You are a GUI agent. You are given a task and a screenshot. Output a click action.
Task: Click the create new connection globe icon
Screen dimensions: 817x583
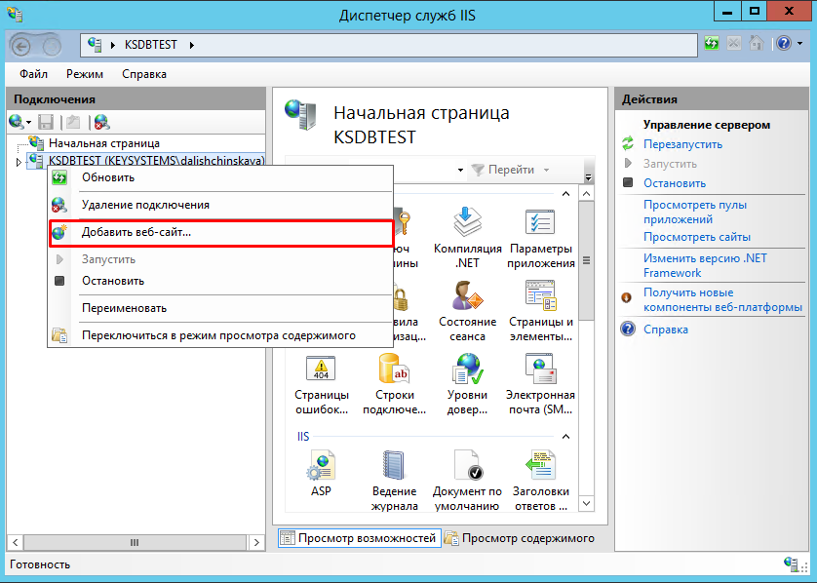pos(17,122)
